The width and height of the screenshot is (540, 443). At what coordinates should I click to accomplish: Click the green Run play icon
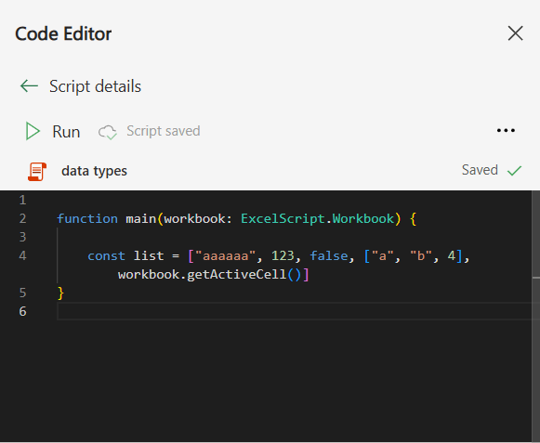33,132
